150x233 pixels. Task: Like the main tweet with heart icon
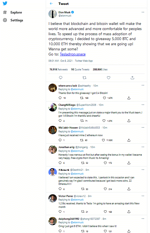[109, 78]
